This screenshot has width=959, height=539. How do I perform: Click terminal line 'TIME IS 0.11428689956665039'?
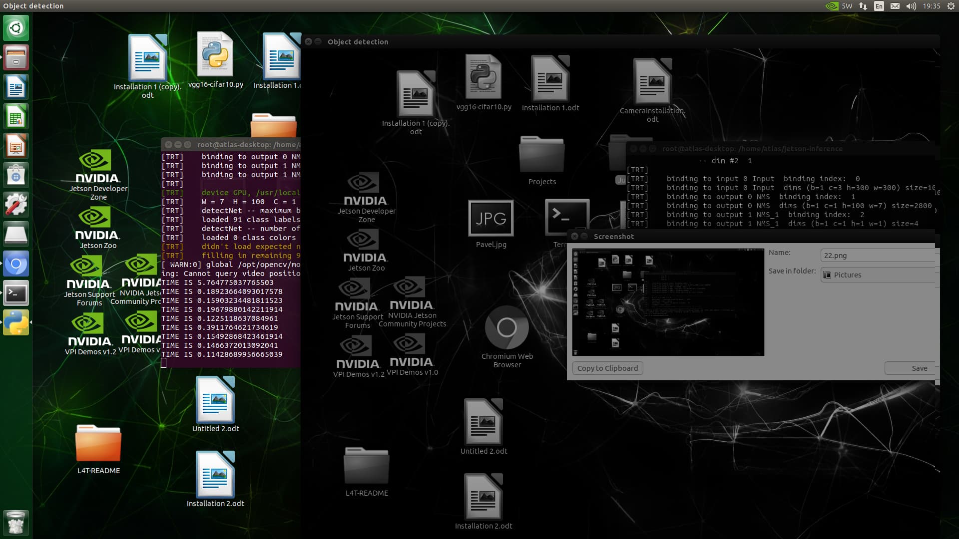pyautogui.click(x=222, y=354)
